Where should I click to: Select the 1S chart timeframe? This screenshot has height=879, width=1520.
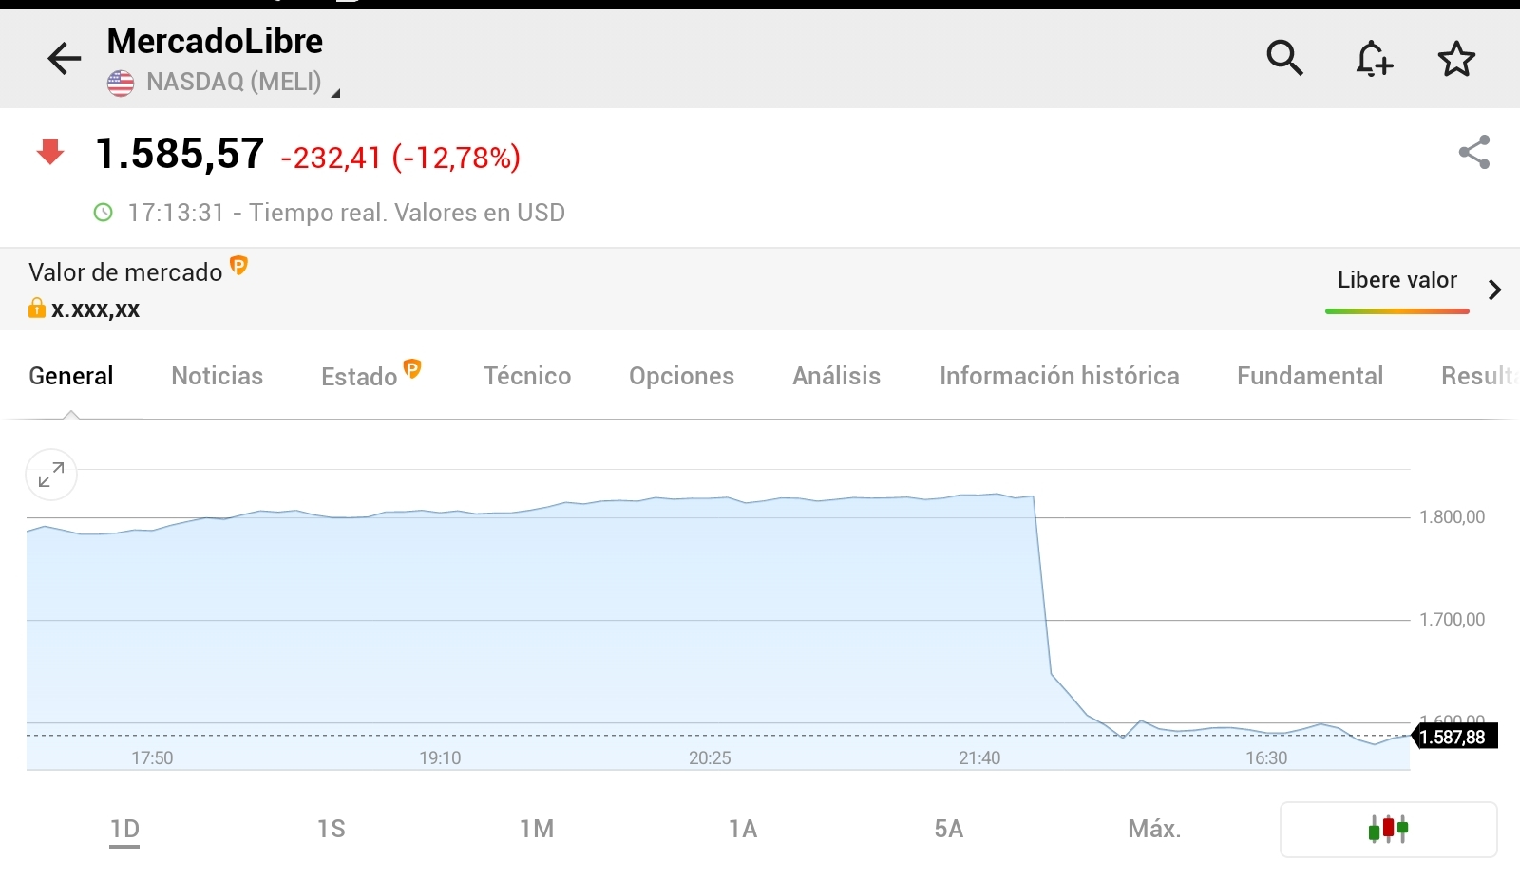(x=331, y=830)
